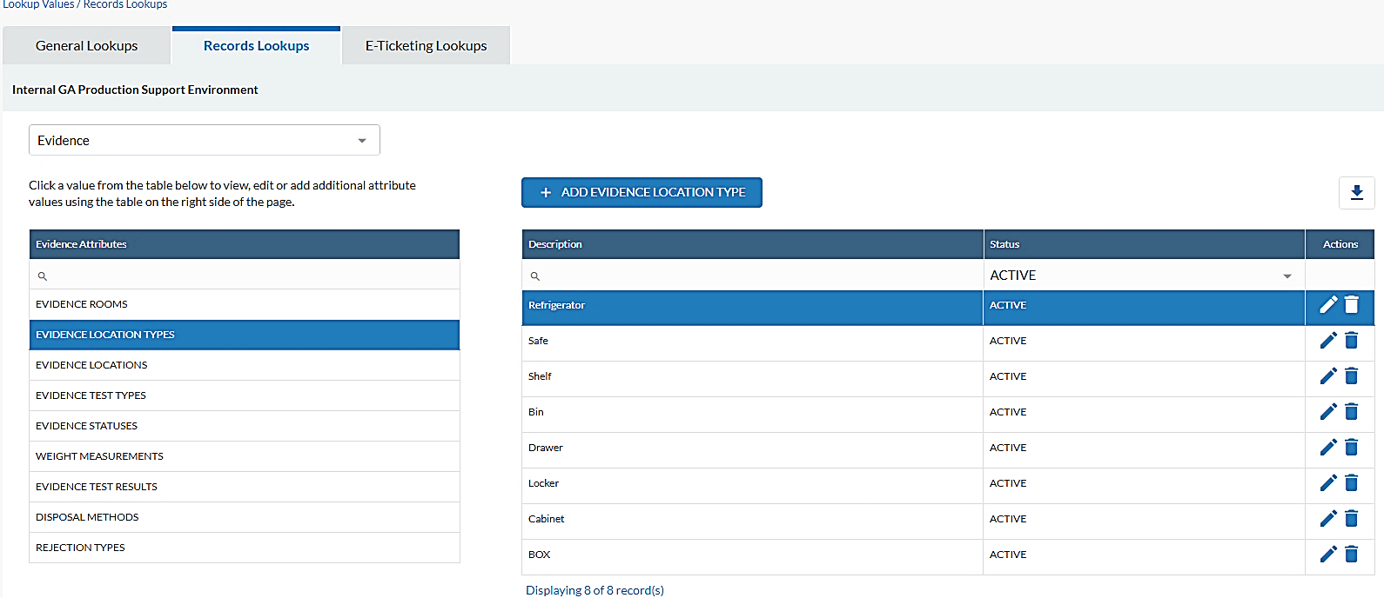1384x598 pixels.
Task: Select the Records Lookups tab
Action: 257,46
